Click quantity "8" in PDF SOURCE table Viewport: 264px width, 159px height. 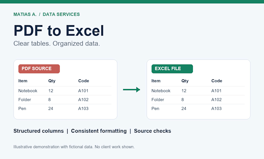(50, 100)
